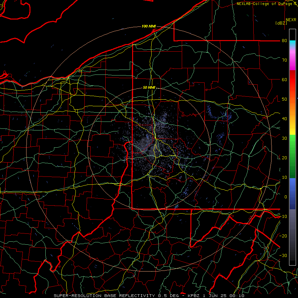Click the 100 NMI range ring label
The width and height of the screenshot is (298, 298).
(149, 26)
